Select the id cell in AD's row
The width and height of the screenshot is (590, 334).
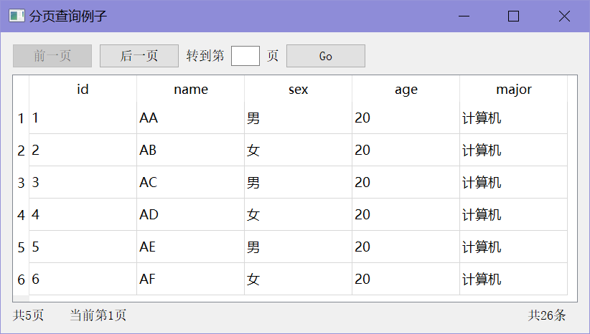coord(83,214)
